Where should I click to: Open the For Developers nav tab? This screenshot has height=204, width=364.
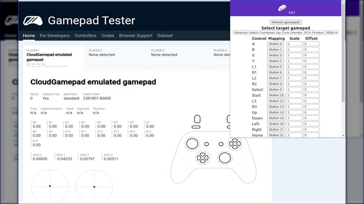(x=55, y=36)
